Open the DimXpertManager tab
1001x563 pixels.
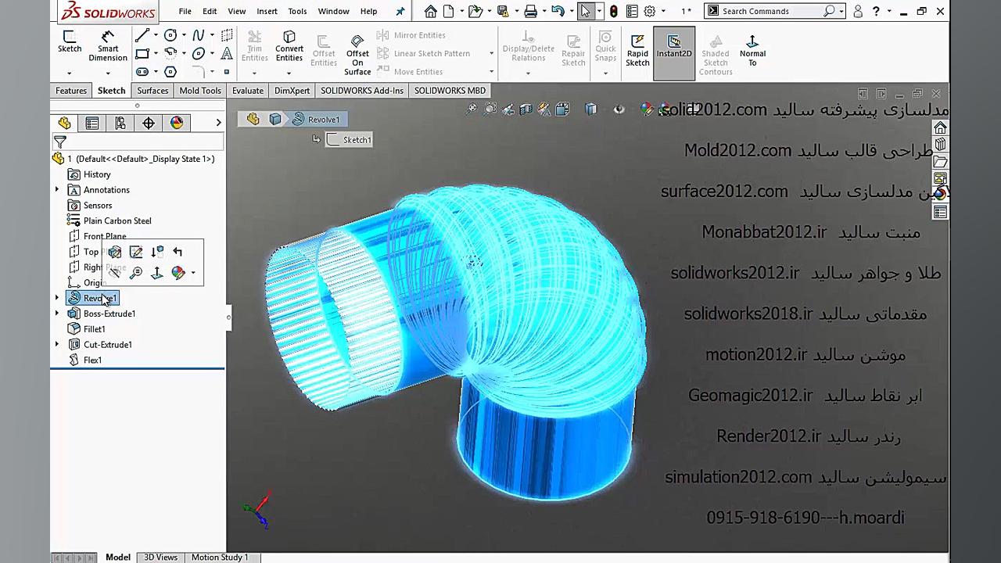tap(149, 123)
